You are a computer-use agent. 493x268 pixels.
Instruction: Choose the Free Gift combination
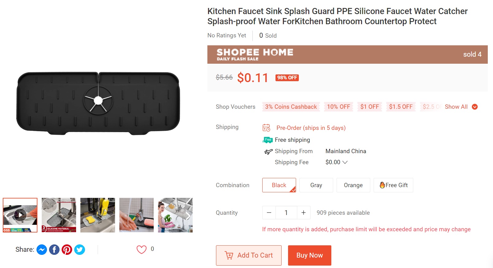[x=393, y=185]
